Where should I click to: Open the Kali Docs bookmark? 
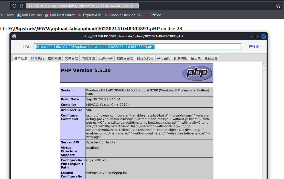(7, 15)
